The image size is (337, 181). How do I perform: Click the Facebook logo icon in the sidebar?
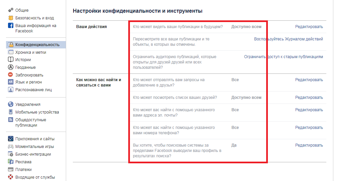tap(11, 26)
